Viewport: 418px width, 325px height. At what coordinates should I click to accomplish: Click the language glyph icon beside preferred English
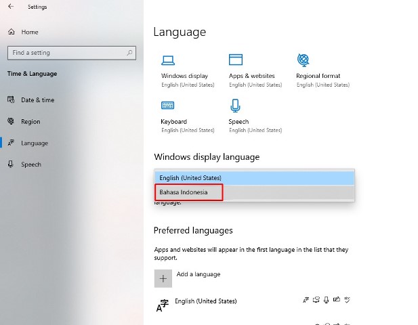click(163, 305)
